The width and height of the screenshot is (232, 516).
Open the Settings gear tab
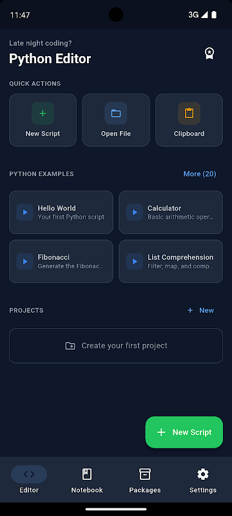click(203, 479)
